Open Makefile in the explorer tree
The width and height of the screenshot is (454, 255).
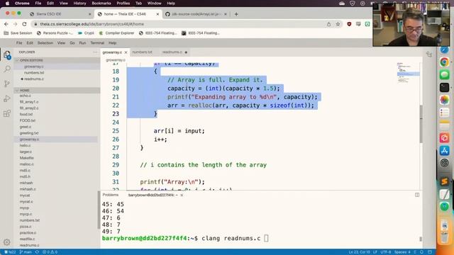27,158
